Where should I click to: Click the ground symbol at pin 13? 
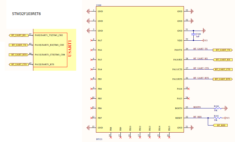(x=88, y=128)
